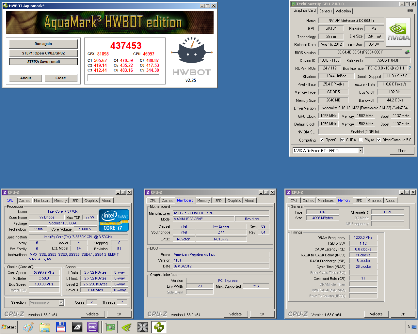
Task: Open Paint from the taskbar palette icon
Action: click(28, 327)
